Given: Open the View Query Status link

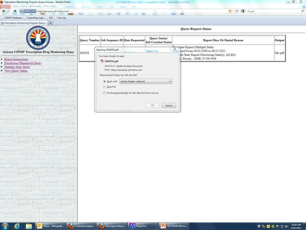Looking at the screenshot, I should (x=16, y=71).
